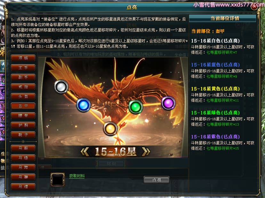265x198 pixels.
Task: Select the blue star orb
Action: pyautogui.click(x=84, y=105)
